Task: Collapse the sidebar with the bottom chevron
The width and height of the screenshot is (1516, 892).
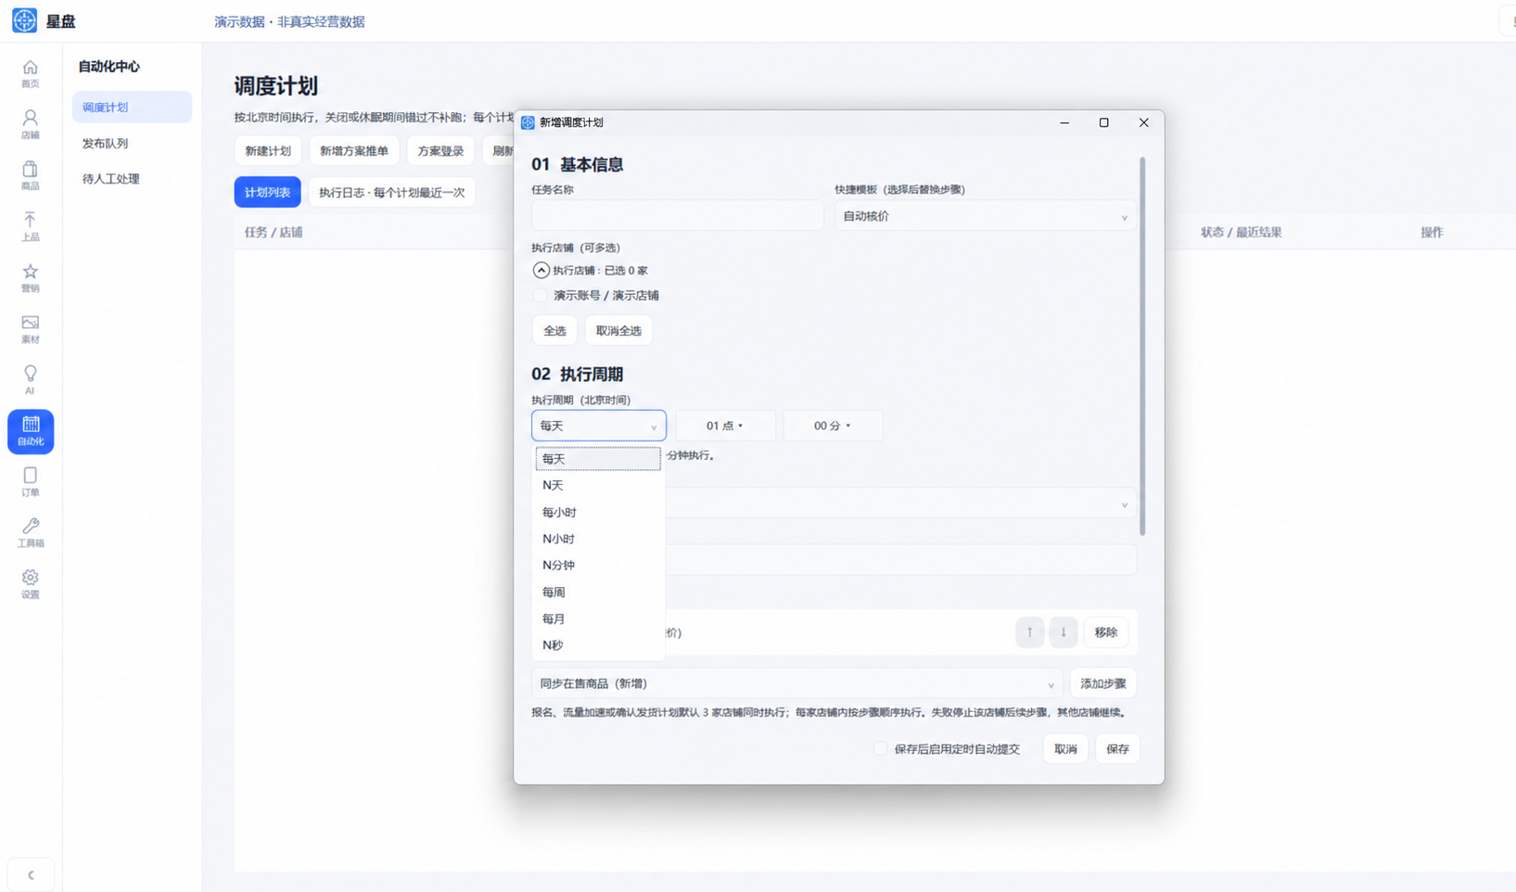Action: point(31,874)
